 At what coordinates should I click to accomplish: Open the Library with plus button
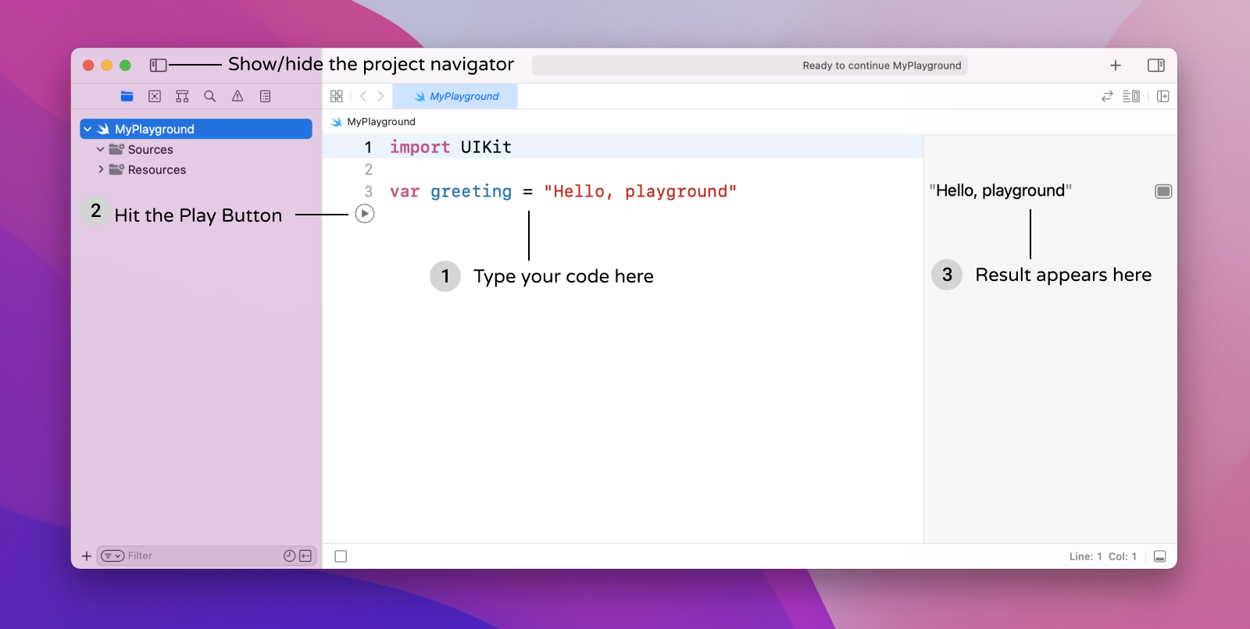[1116, 66]
